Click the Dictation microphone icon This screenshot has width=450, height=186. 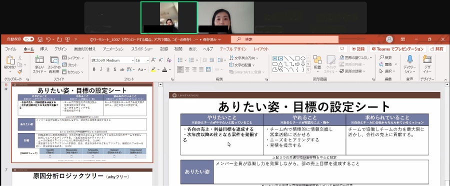click(409, 59)
